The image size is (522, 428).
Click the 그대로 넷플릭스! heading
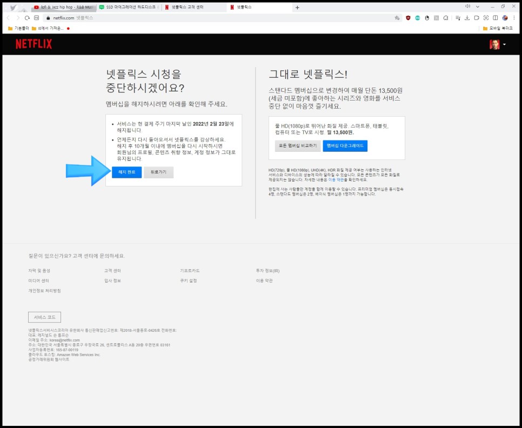pos(308,75)
